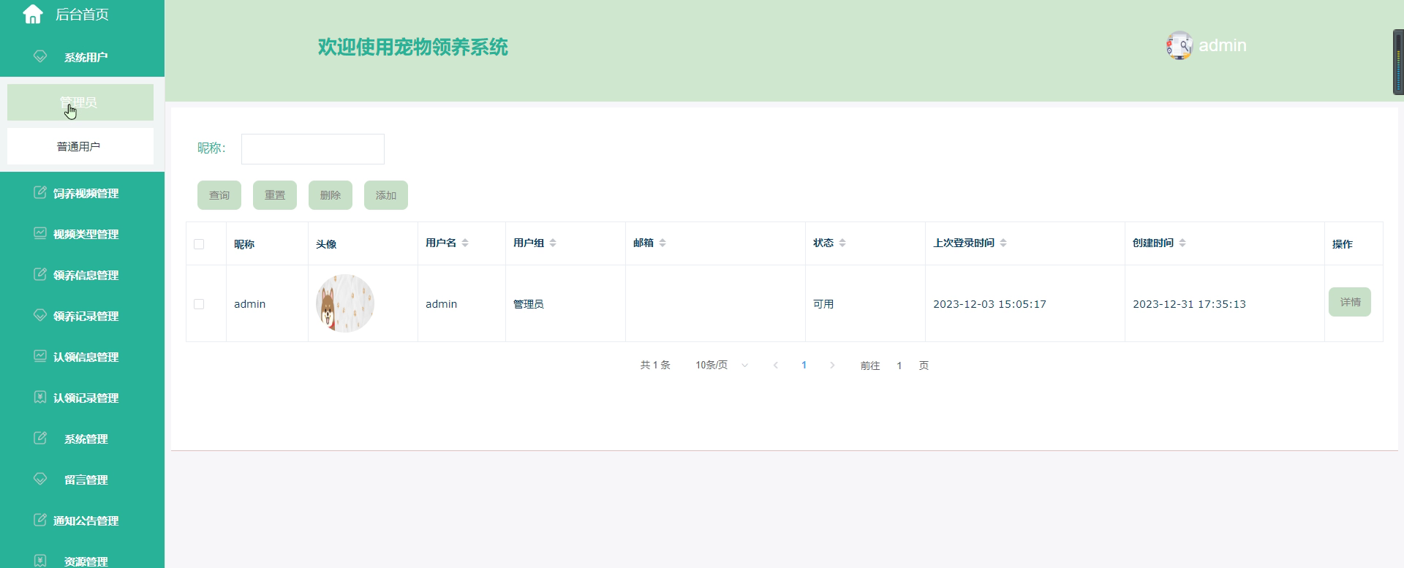
Task: Click the 重置 reset button
Action: point(275,195)
